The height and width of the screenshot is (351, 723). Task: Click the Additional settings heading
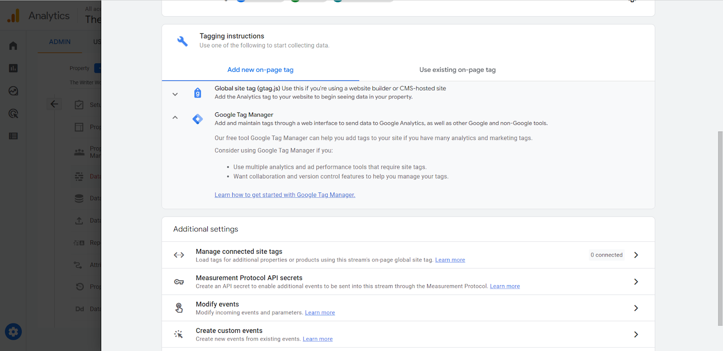(x=206, y=229)
